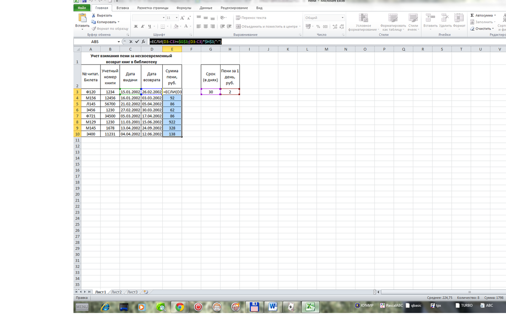The height and width of the screenshot is (316, 506).
Task: Activate the Format Painter (Формат по образцу)
Action: pos(110,28)
